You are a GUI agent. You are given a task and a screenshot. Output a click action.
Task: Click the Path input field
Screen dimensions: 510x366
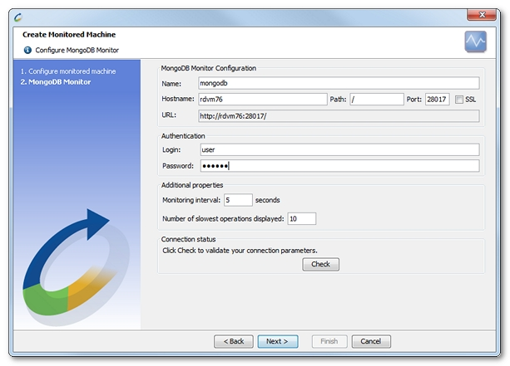[377, 100]
